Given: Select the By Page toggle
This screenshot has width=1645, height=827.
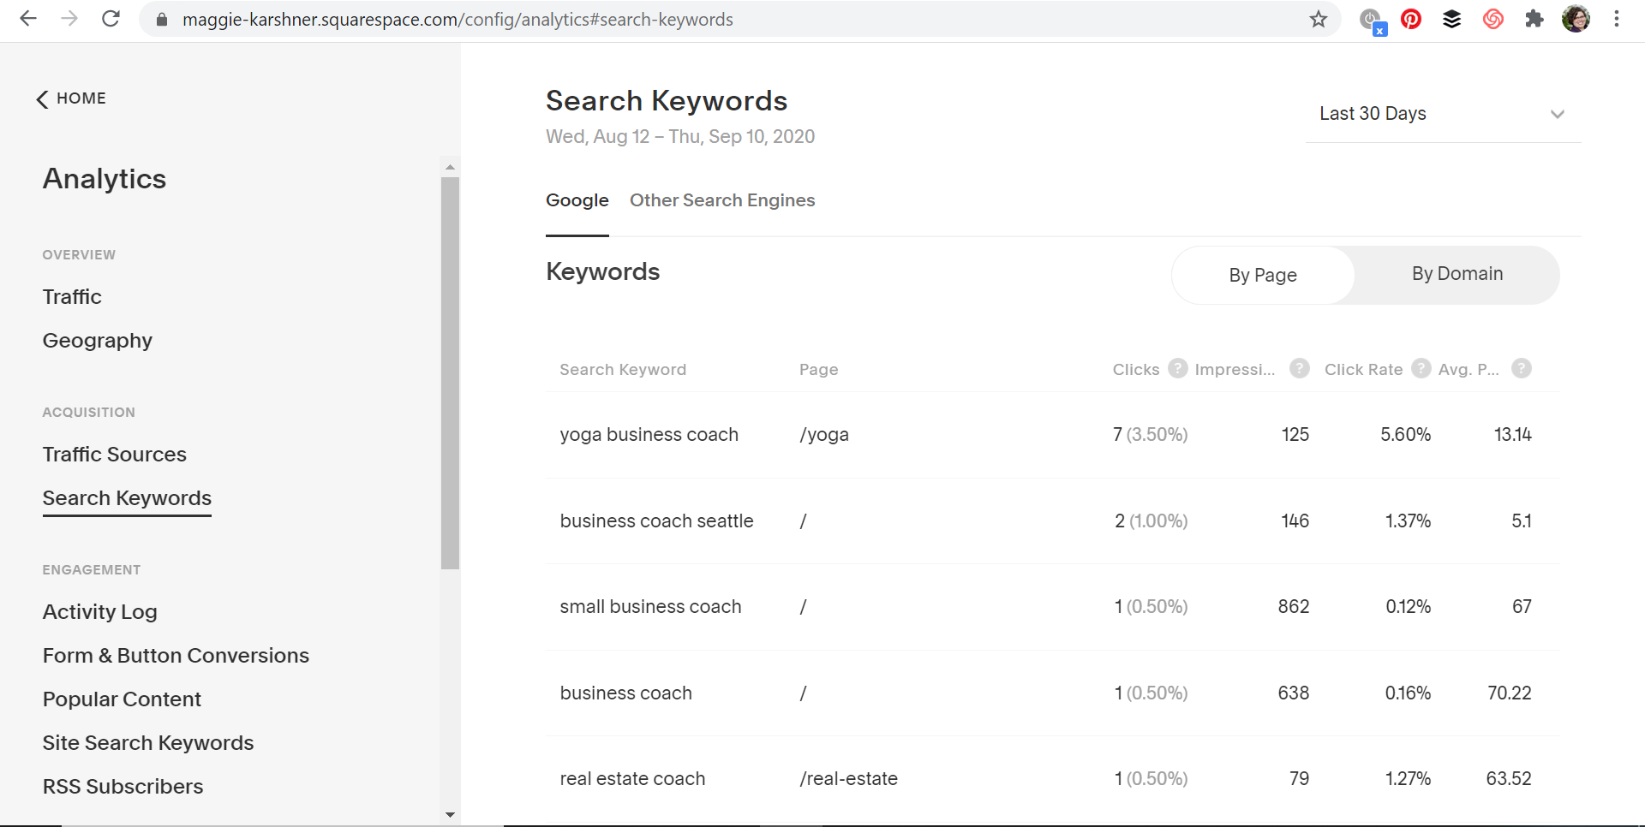Looking at the screenshot, I should [x=1262, y=275].
